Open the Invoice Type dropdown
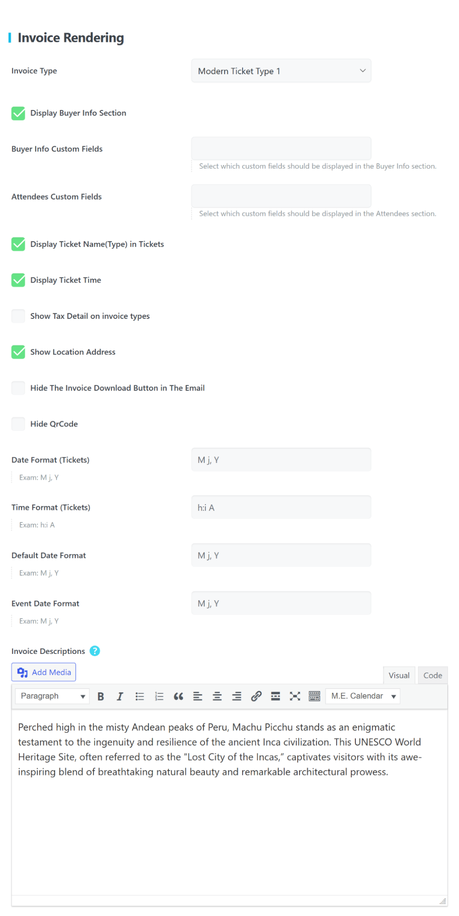The image size is (459, 916). point(281,71)
